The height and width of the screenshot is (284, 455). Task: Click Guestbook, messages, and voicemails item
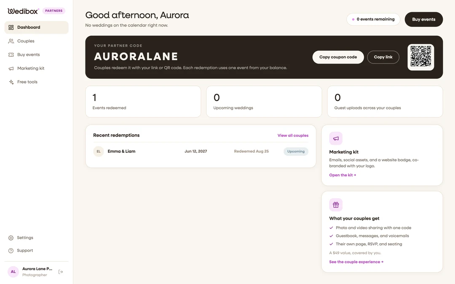pos(372,236)
